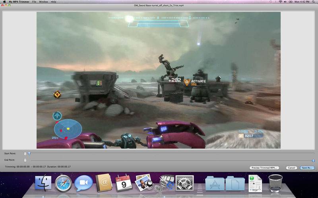
Task: Click the clock showing Mon 4:42 PM
Action: pos(302,2)
